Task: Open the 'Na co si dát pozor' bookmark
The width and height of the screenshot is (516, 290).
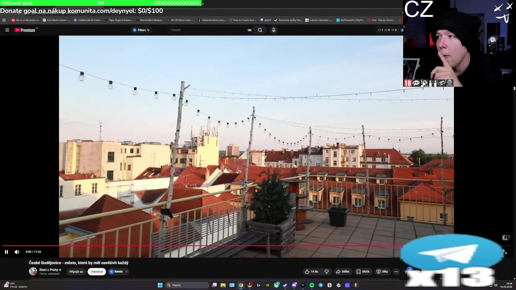Action: pyautogui.click(x=25, y=20)
